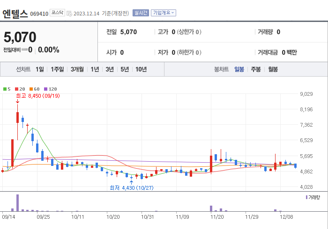
Task: Click the stock code 069410
Action: pyautogui.click(x=39, y=14)
